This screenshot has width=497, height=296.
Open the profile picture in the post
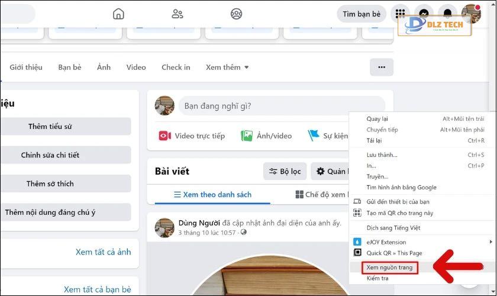(270, 275)
